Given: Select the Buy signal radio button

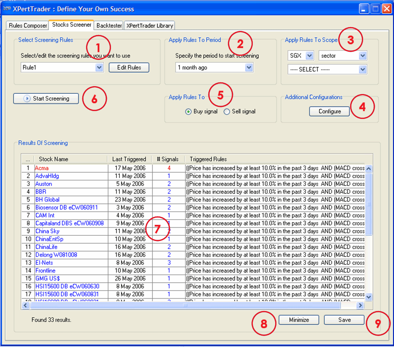Looking at the screenshot, I should point(188,112).
